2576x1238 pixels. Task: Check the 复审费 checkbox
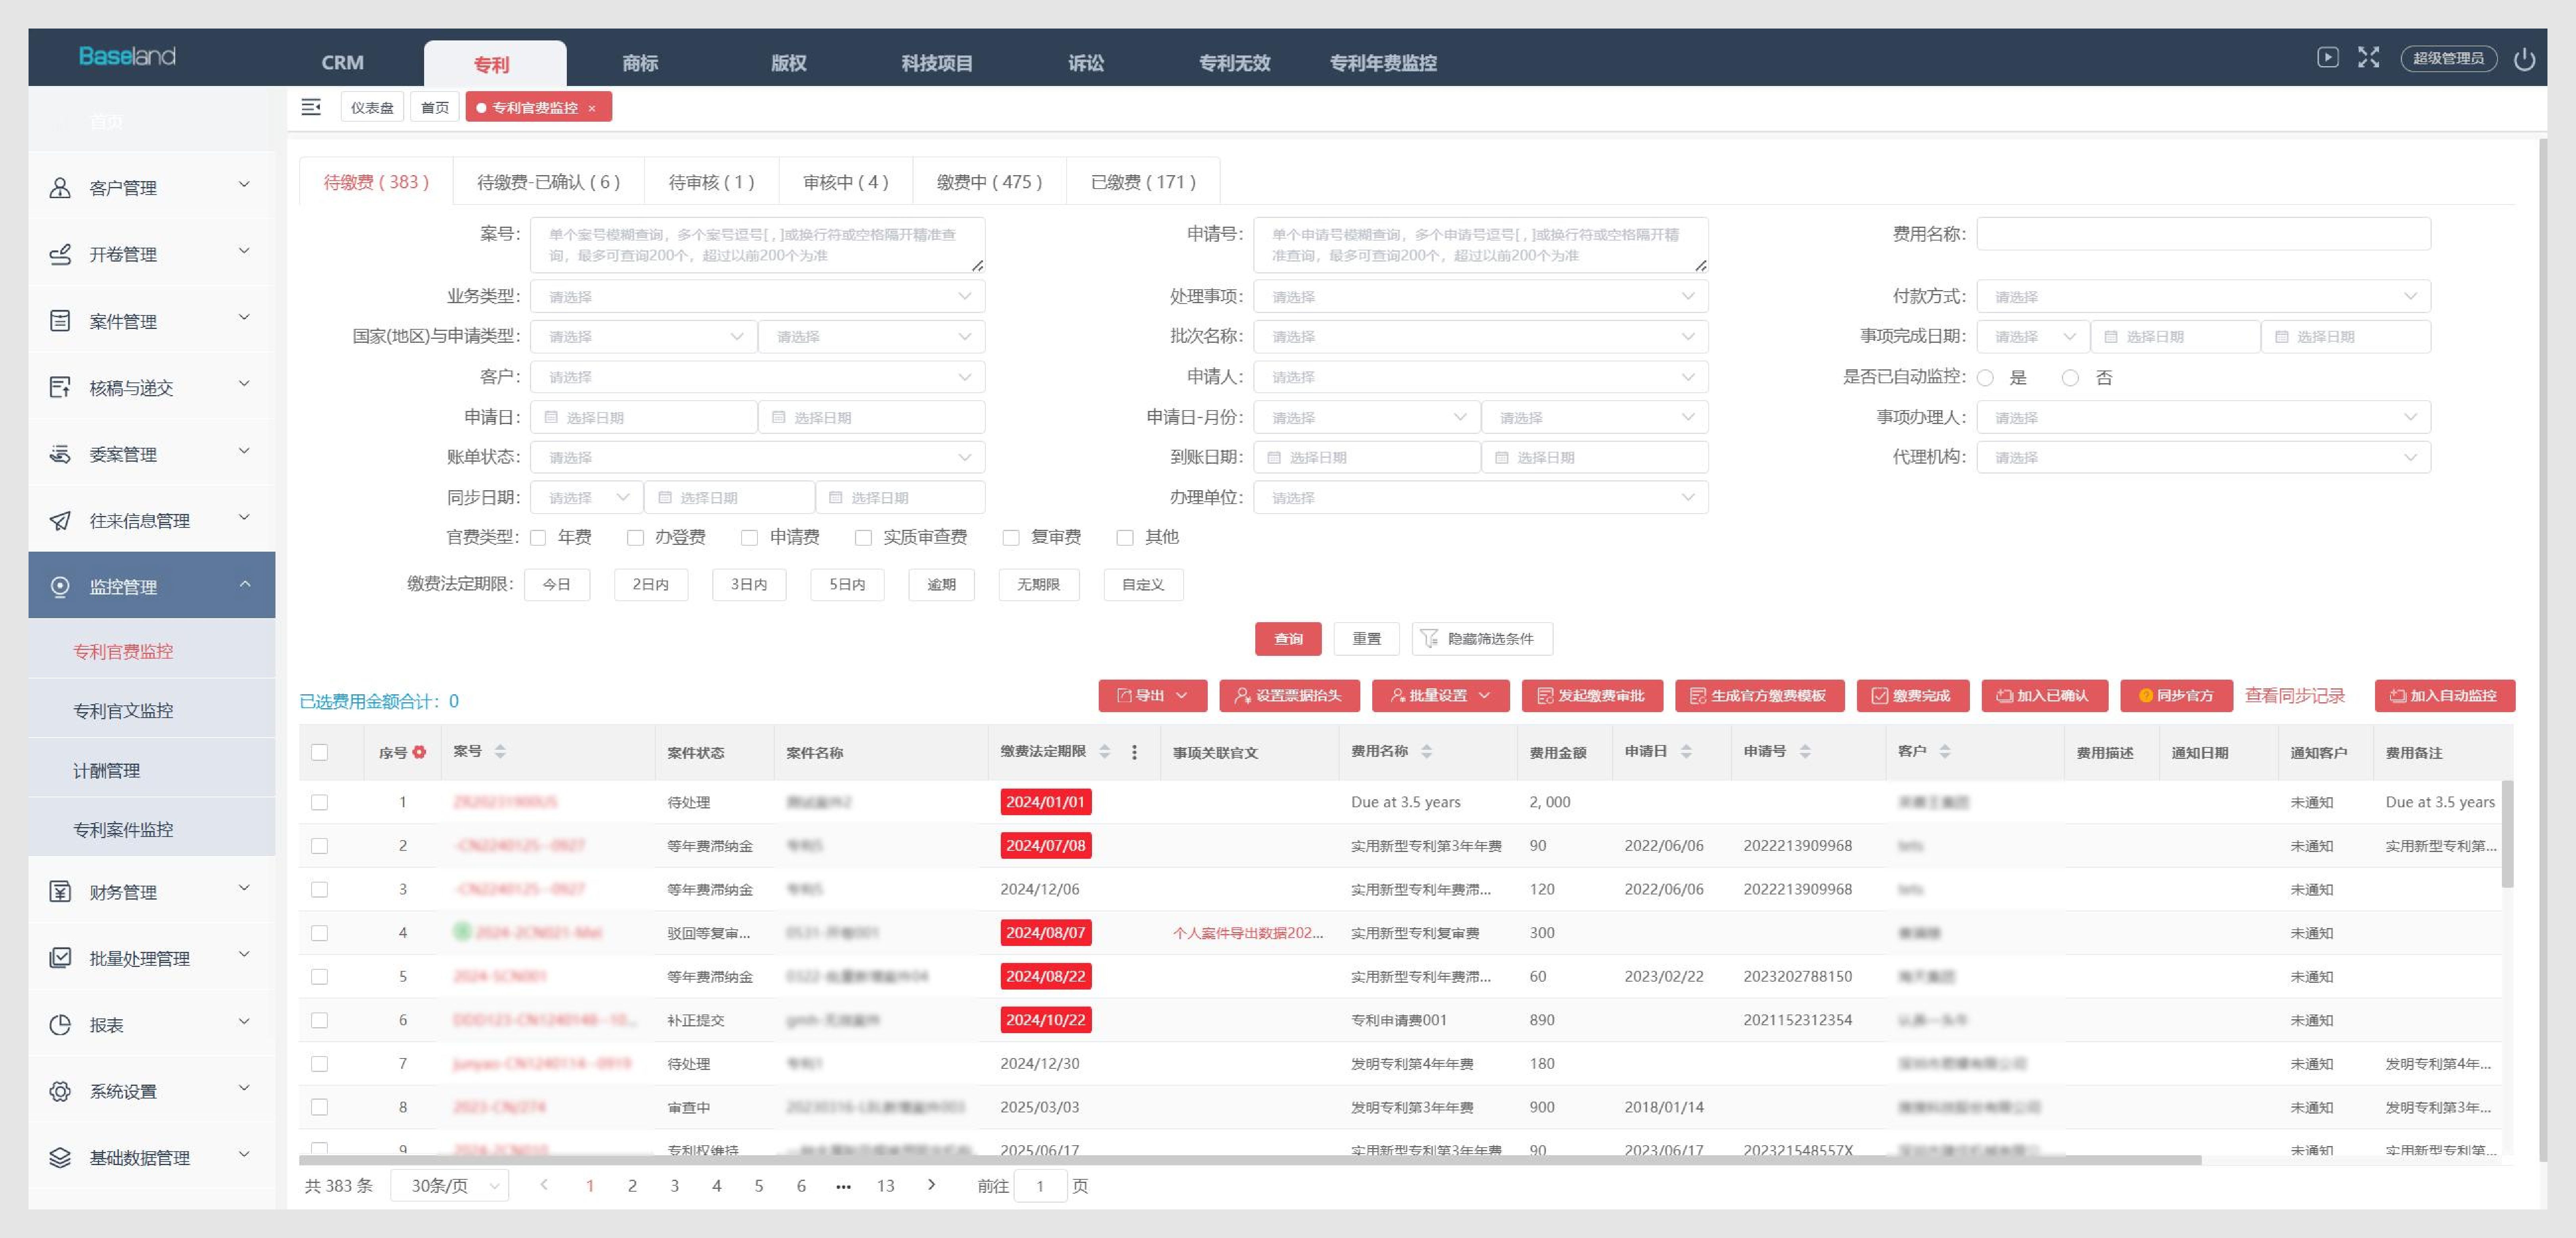point(1011,538)
